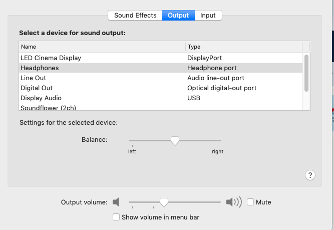334x230 pixels.
Task: Open the Input tab
Action: tap(208, 16)
